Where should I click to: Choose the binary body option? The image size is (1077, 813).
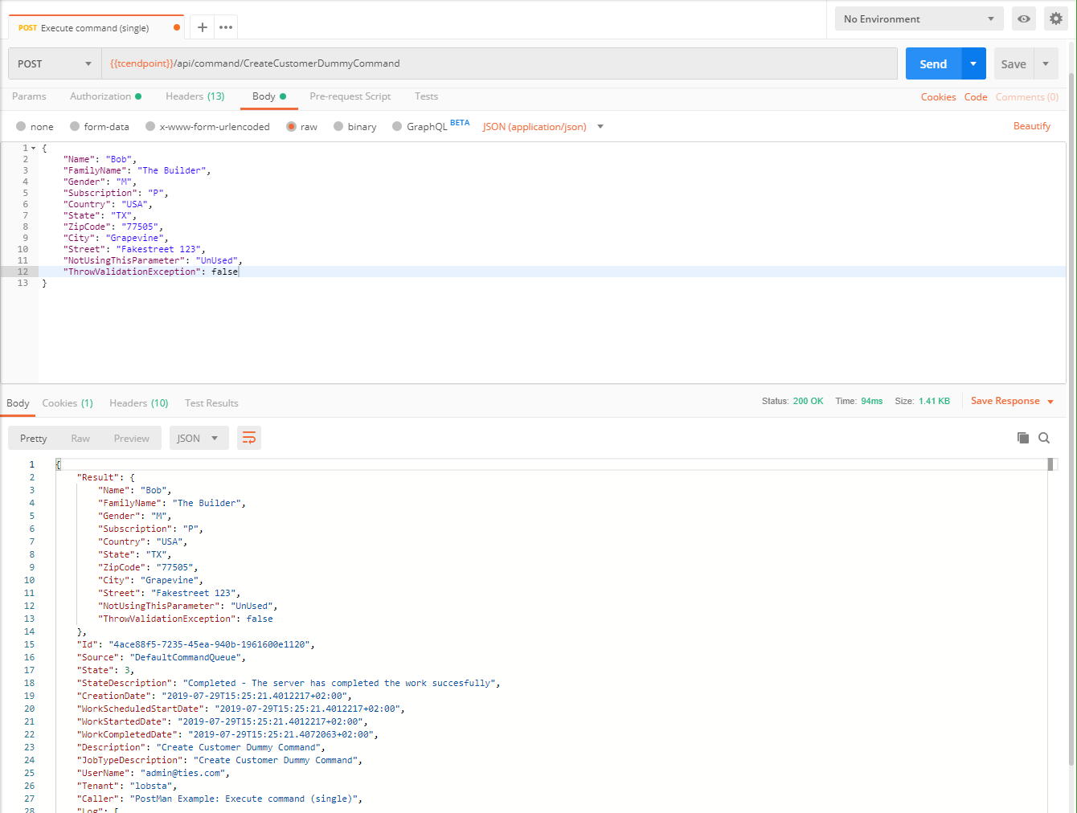(x=338, y=126)
